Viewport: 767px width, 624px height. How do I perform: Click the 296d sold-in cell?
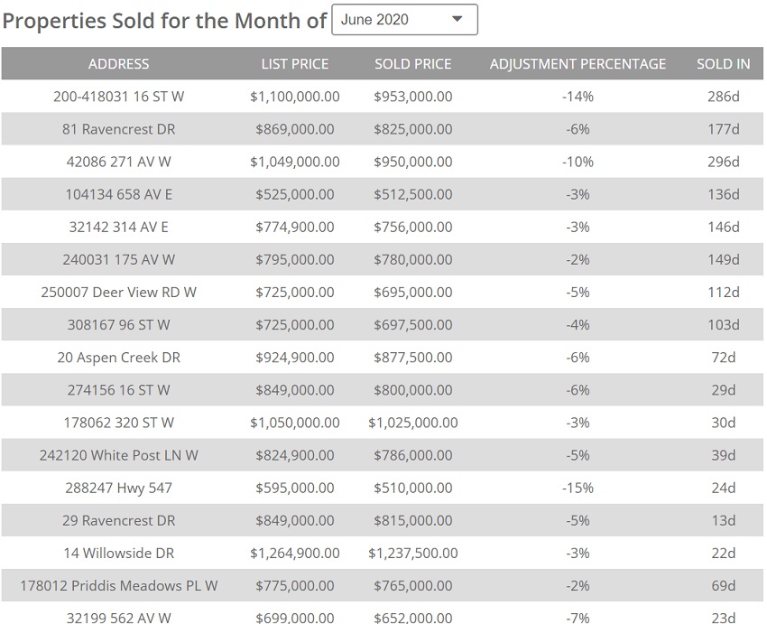pos(724,162)
